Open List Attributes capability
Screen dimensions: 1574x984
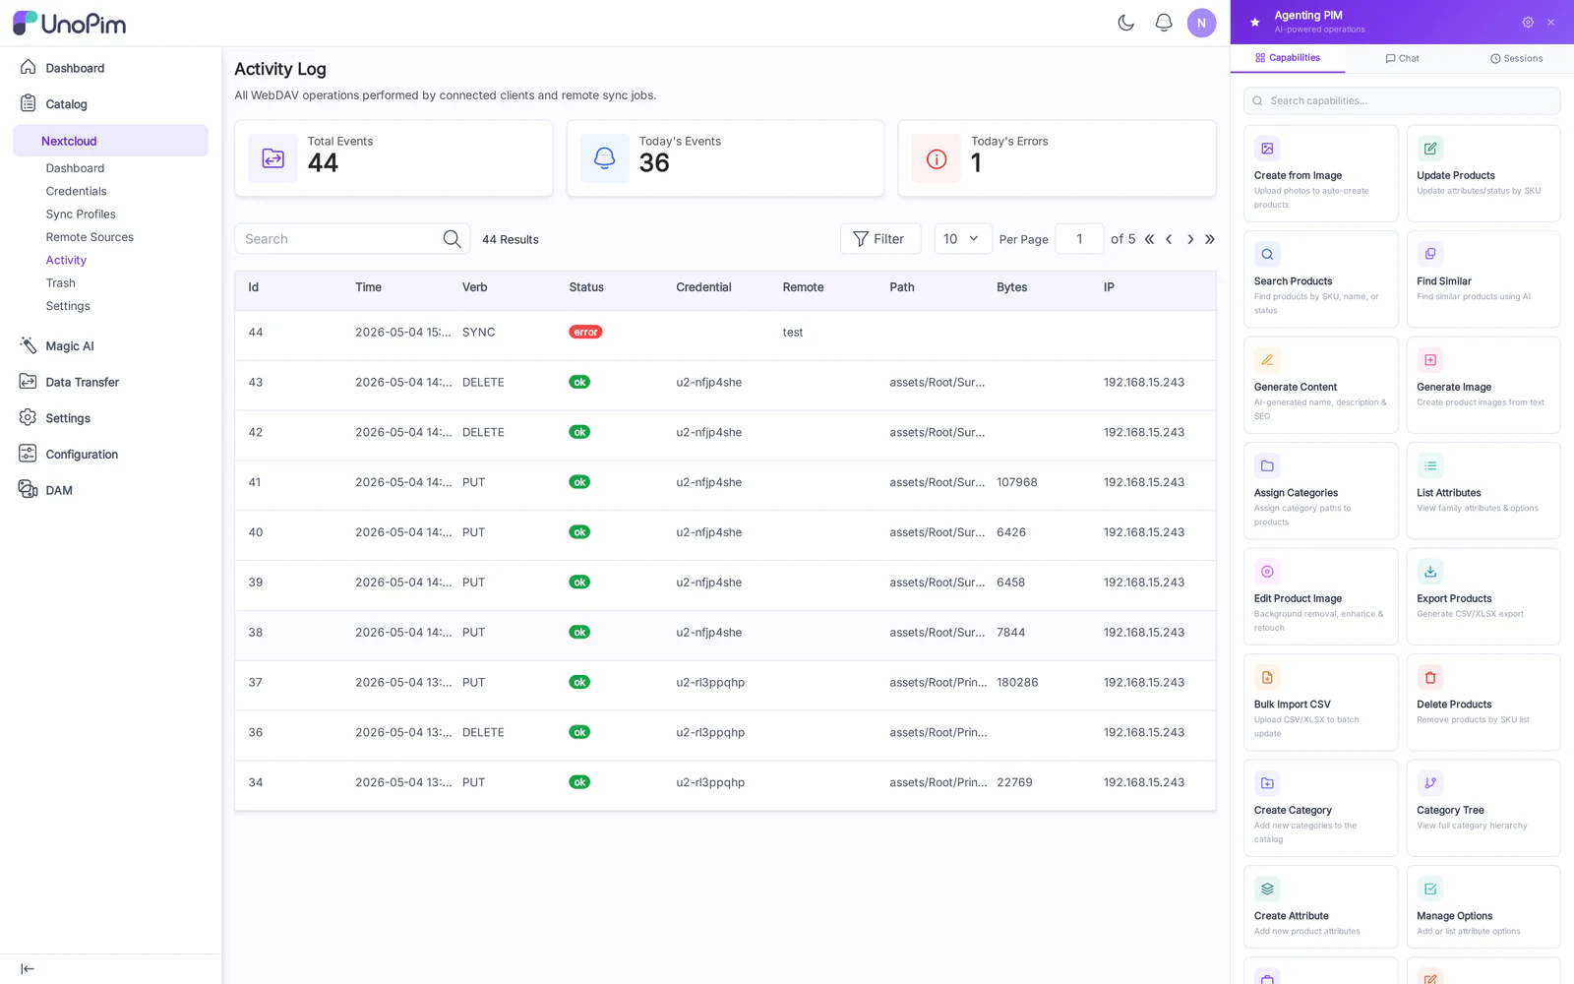pyautogui.click(x=1483, y=490)
